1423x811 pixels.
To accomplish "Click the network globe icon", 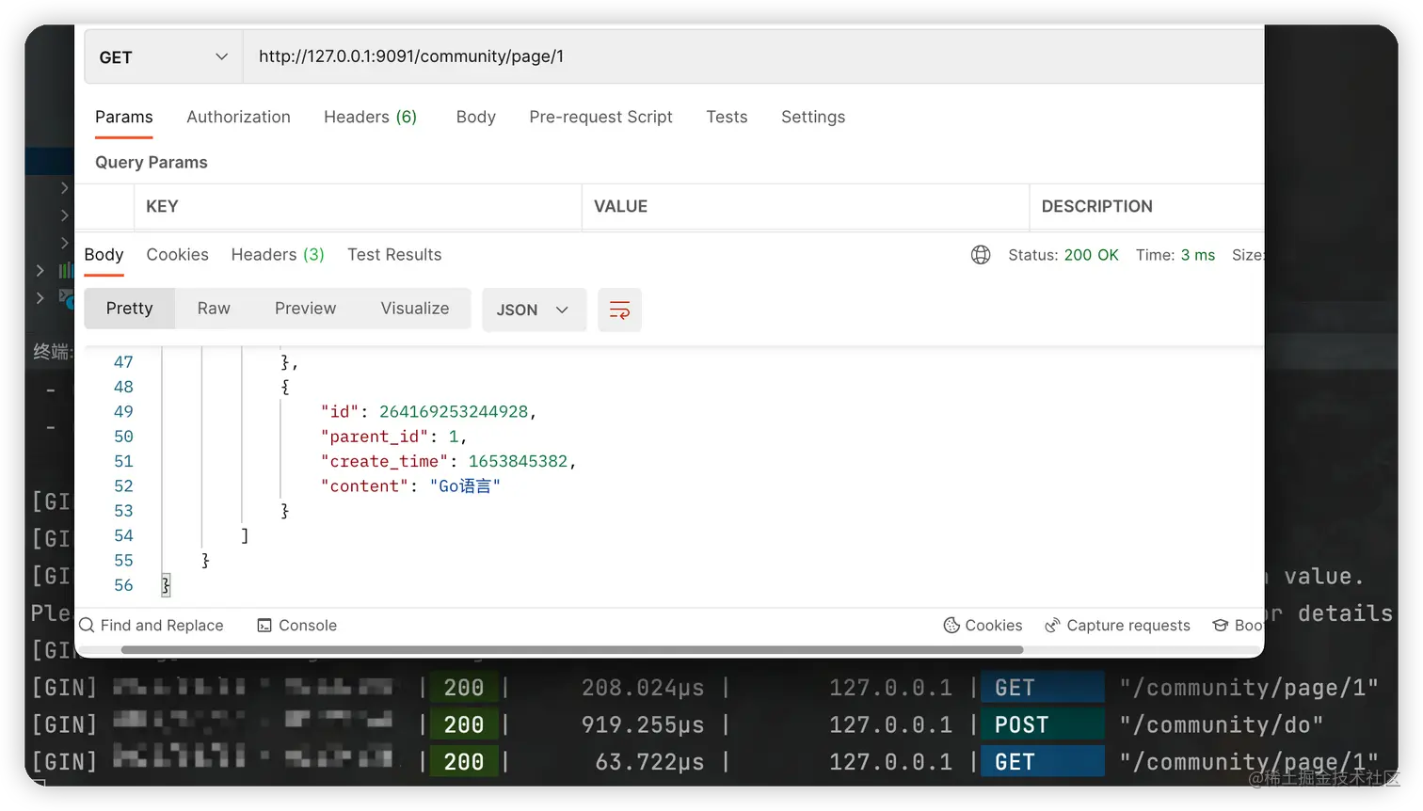I will tap(981, 255).
